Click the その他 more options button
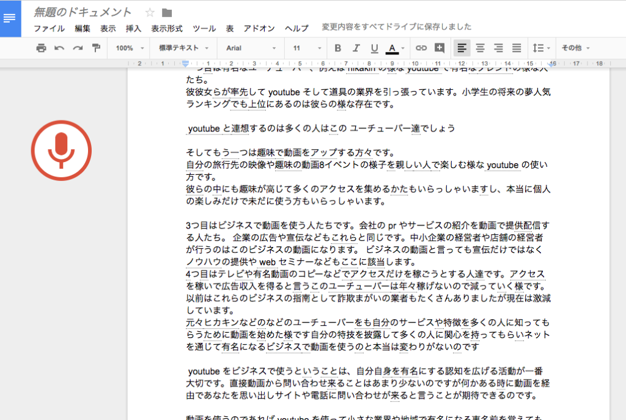This screenshot has width=626, height=420. pyautogui.click(x=575, y=48)
